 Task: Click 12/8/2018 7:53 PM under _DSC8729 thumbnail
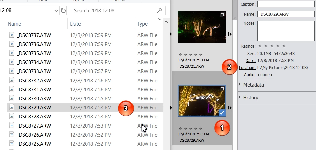[x=194, y=134]
